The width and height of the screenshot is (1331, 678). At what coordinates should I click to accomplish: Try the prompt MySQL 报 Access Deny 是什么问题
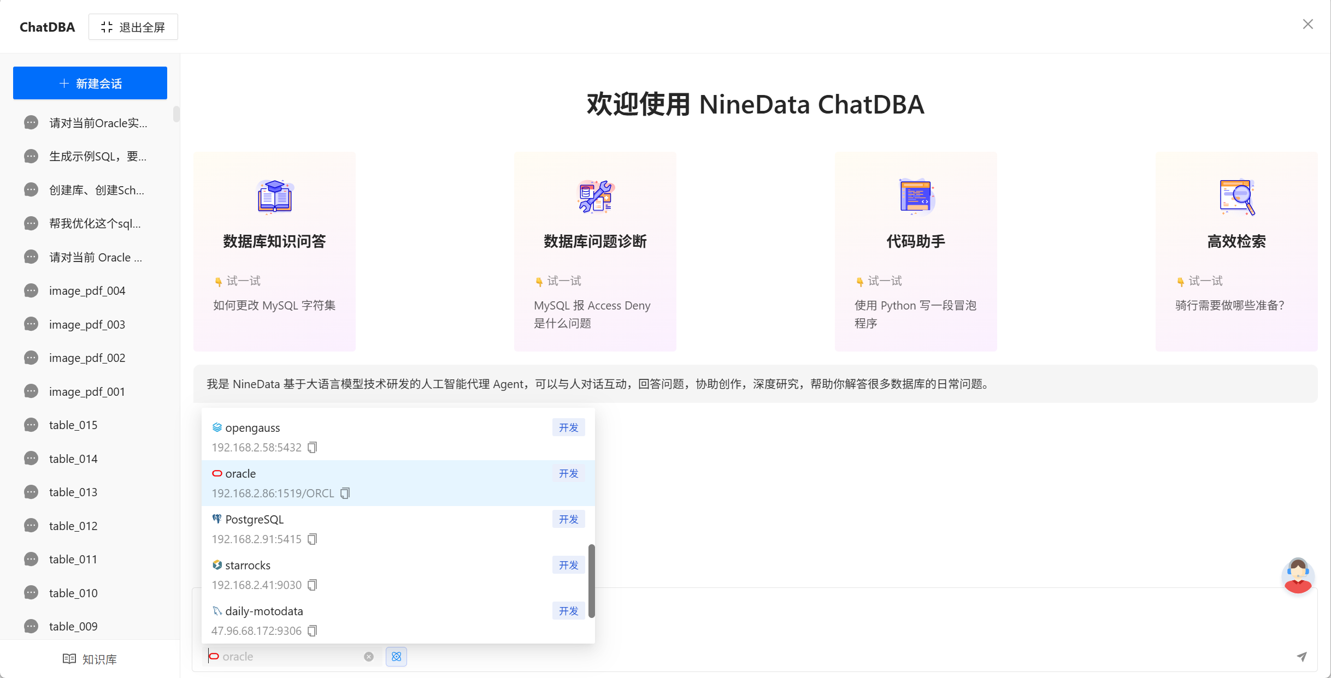(592, 314)
